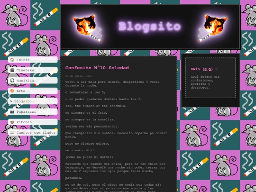Open the Inicio menu item

tap(33, 60)
